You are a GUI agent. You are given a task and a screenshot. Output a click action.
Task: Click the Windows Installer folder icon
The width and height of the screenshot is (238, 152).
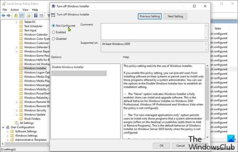coord(21,68)
